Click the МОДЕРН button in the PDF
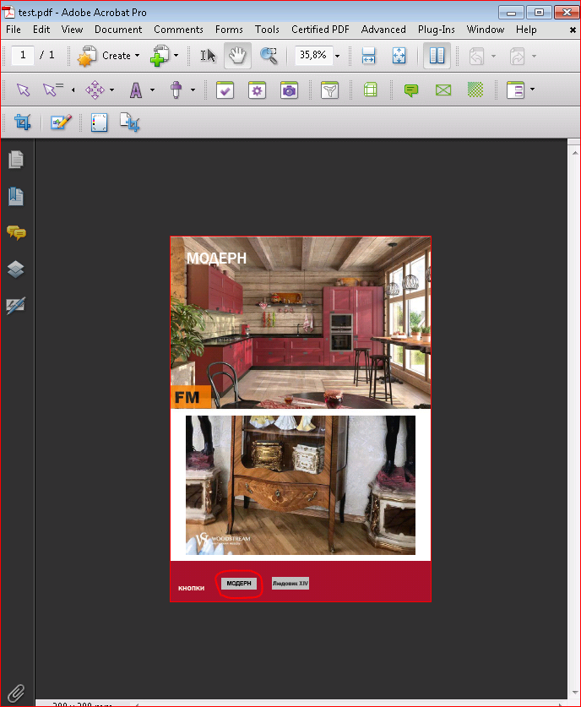Image resolution: width=581 pixels, height=707 pixels. (x=239, y=584)
